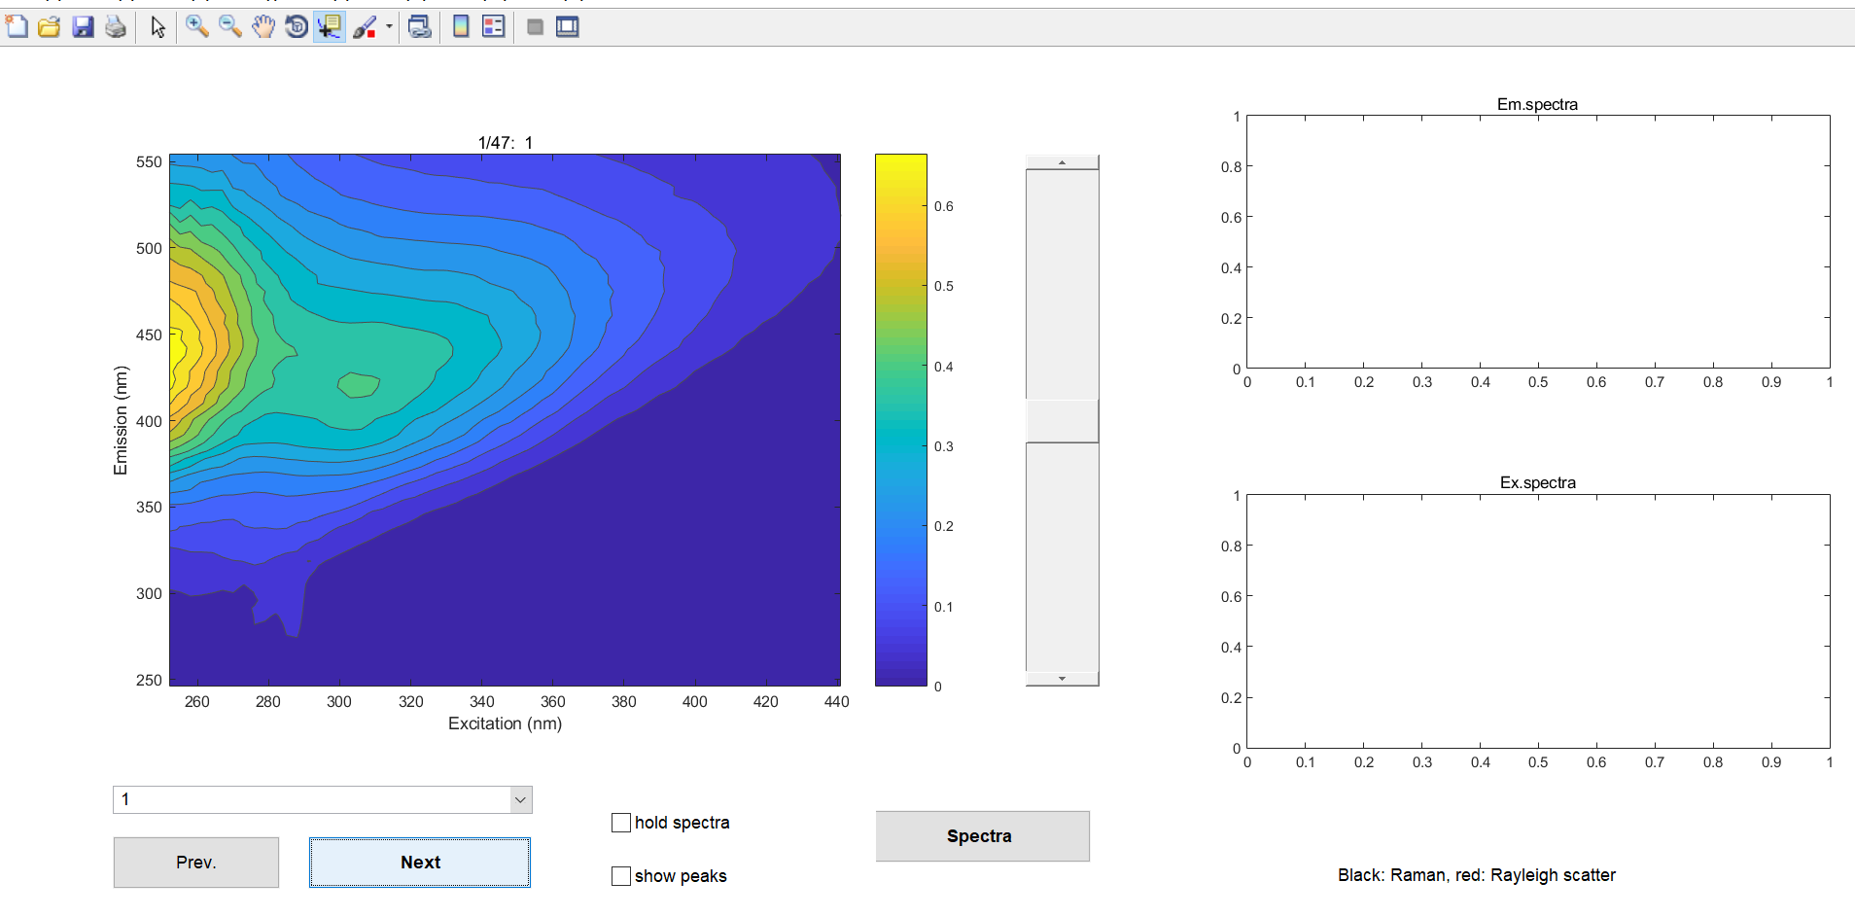This screenshot has width=1855, height=917.
Task: Hide plot tools icon
Action: (535, 27)
